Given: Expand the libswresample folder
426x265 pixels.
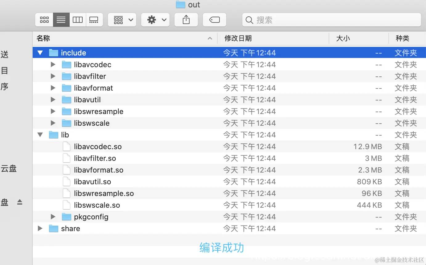Looking at the screenshot, I should [x=53, y=111].
